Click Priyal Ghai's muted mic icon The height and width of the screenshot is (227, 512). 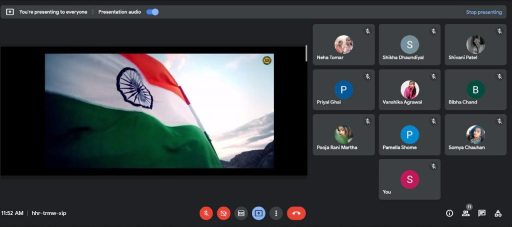point(367,76)
